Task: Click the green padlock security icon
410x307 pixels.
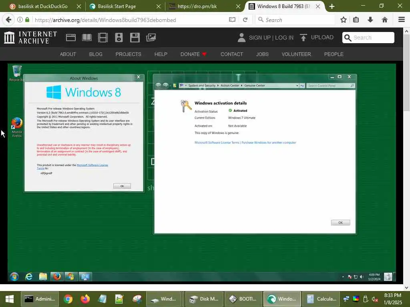Action: pos(27,20)
